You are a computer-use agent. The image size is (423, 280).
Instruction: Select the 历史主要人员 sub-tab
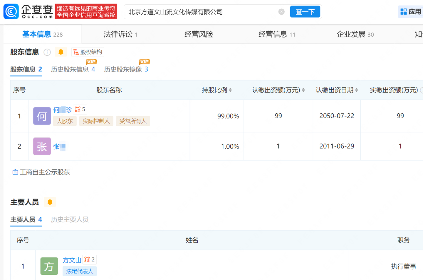tap(70, 219)
